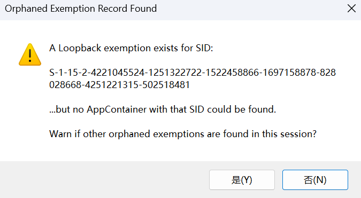Click the word "Loopback" in the message

(80, 48)
